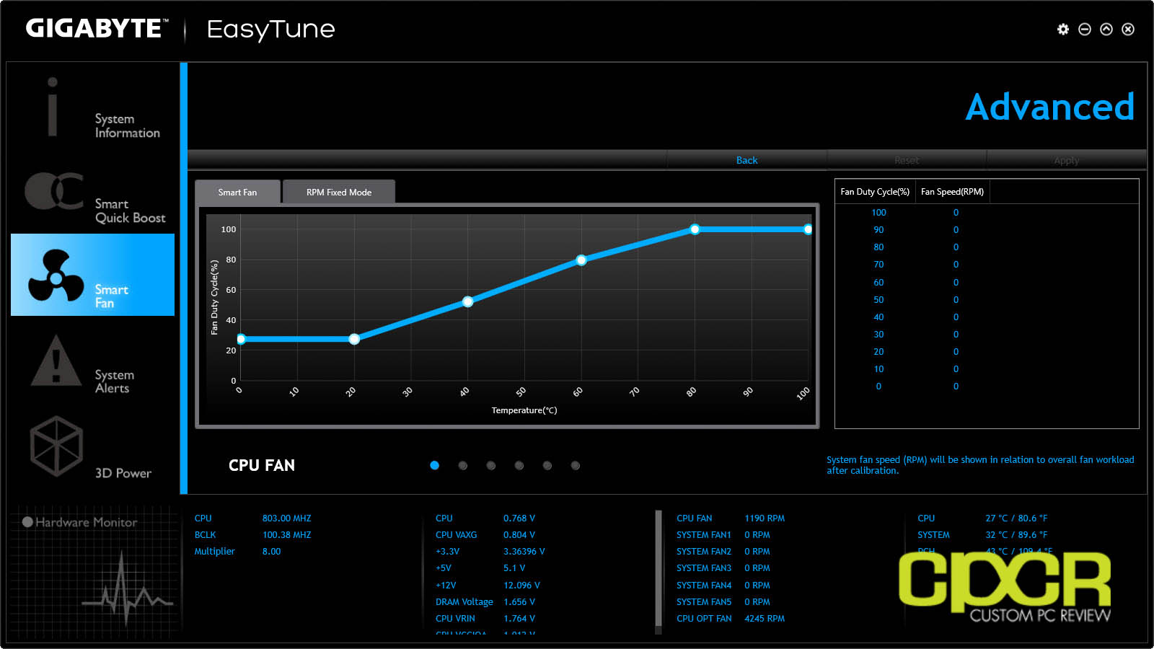
Task: Select fan curve point at 0°C
Action: point(241,339)
